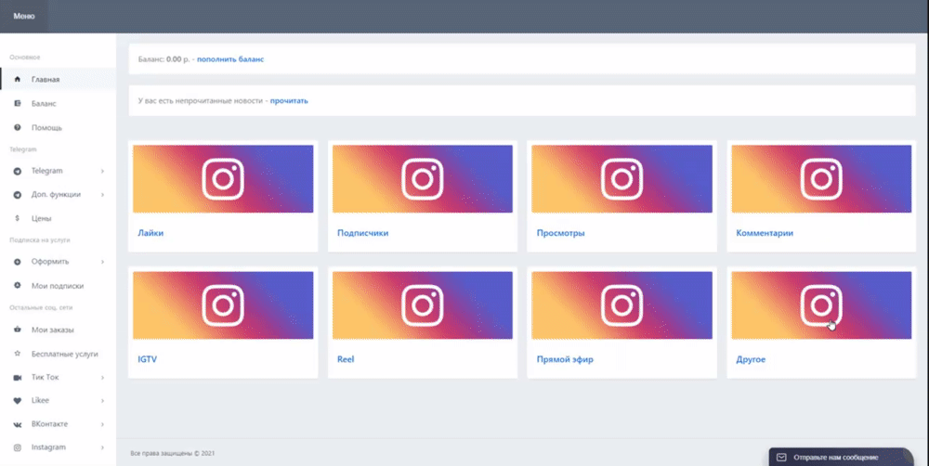Click the TikTok camera icon in sidebar

(18, 378)
